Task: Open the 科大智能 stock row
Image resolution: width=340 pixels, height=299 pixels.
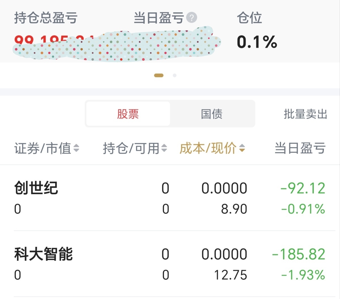Action: (x=170, y=264)
